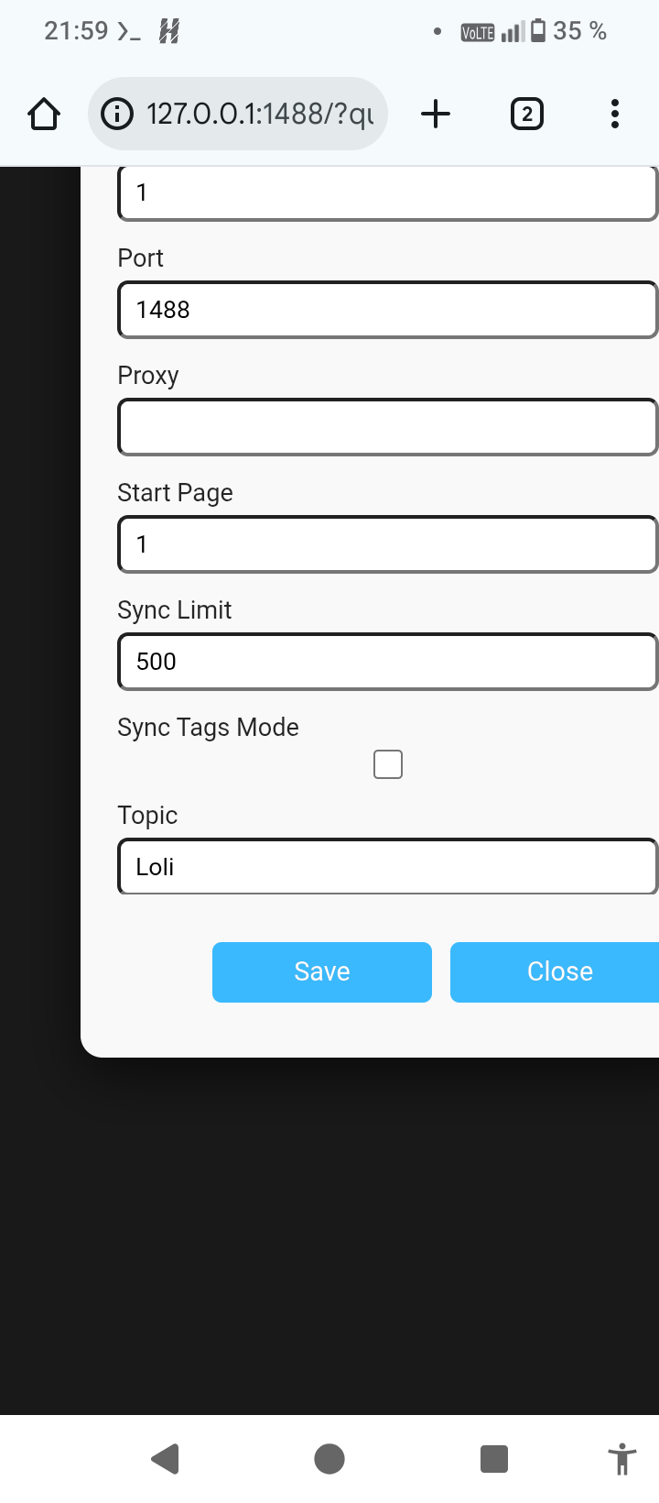659x1503 pixels.
Task: Enable the Sync Tags Mode checkbox
Action: click(388, 764)
